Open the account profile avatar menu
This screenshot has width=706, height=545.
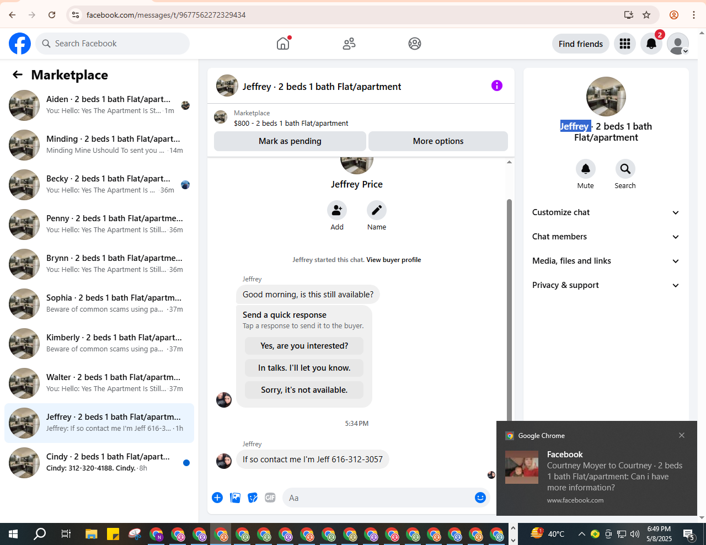pyautogui.click(x=678, y=44)
